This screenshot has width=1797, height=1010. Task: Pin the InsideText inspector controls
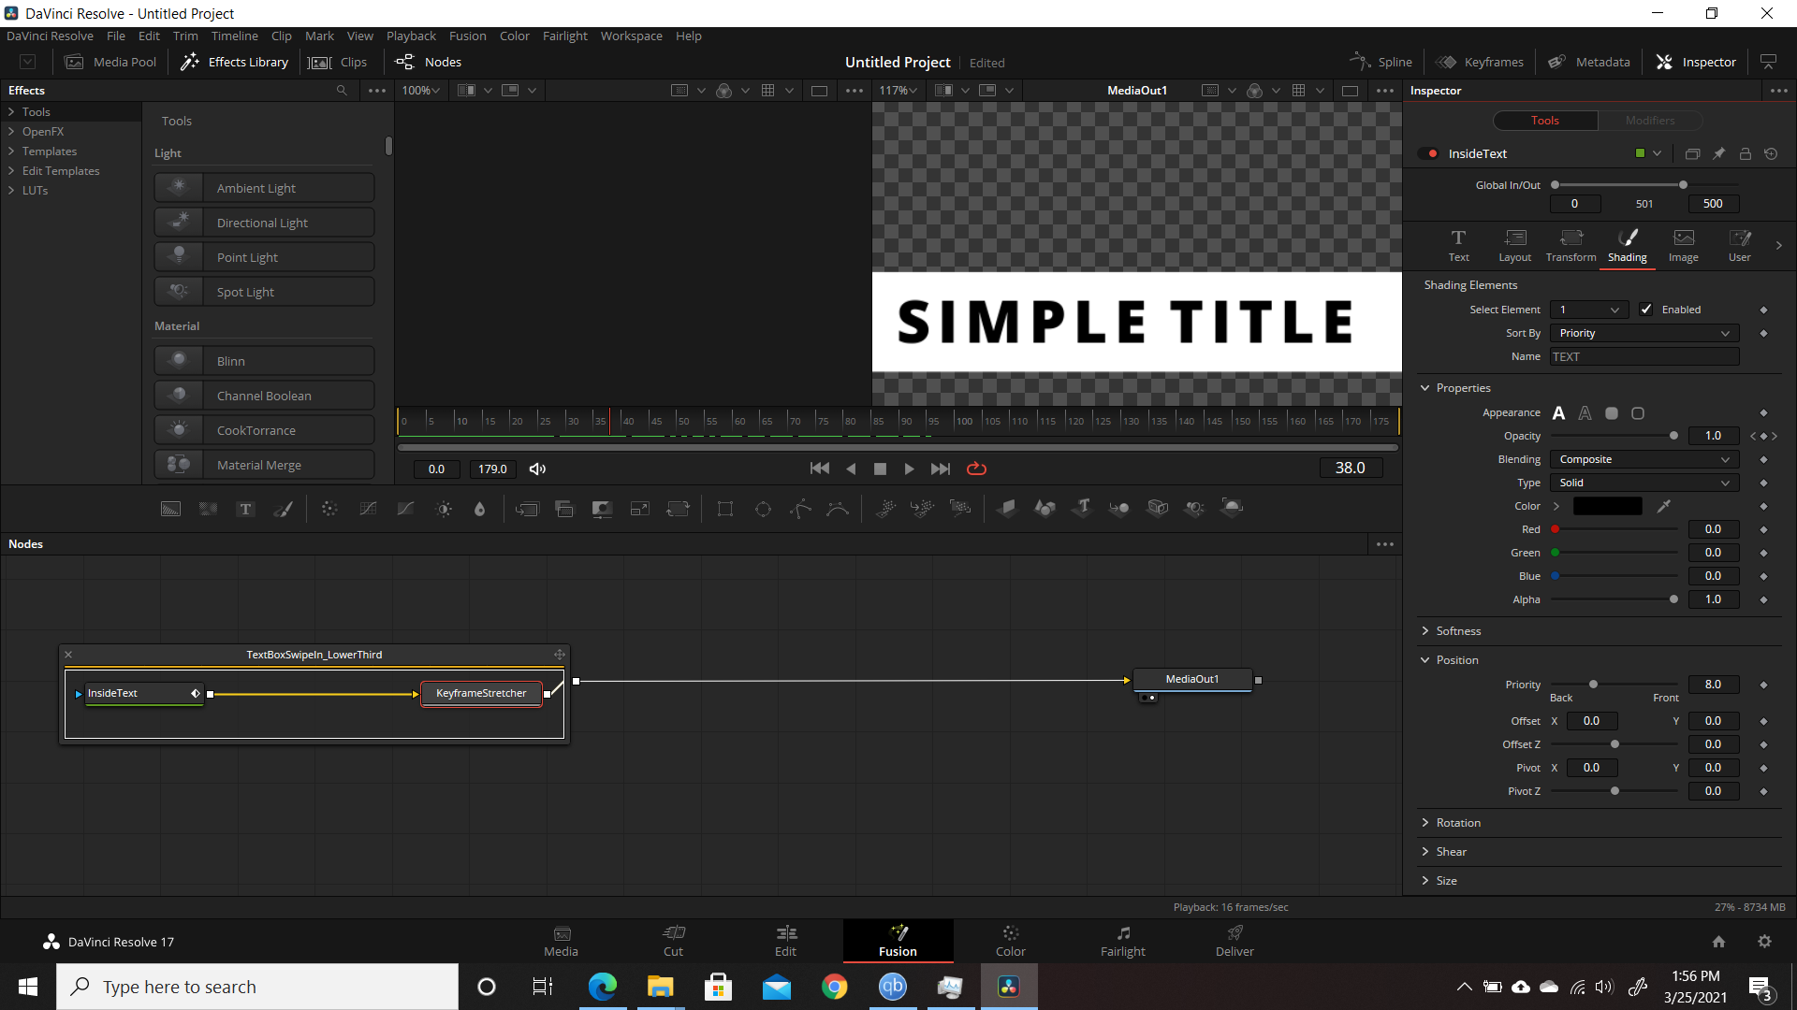tap(1718, 153)
